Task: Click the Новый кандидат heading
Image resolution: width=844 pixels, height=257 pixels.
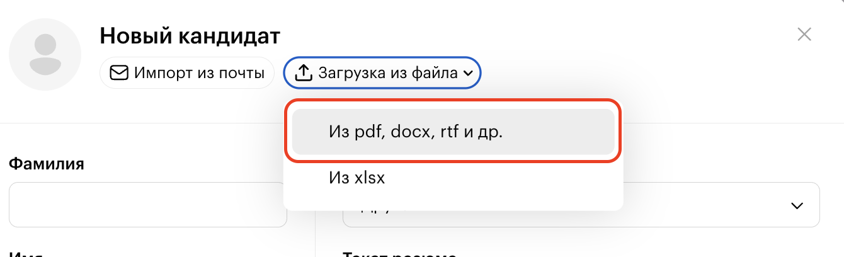Action: click(x=190, y=36)
